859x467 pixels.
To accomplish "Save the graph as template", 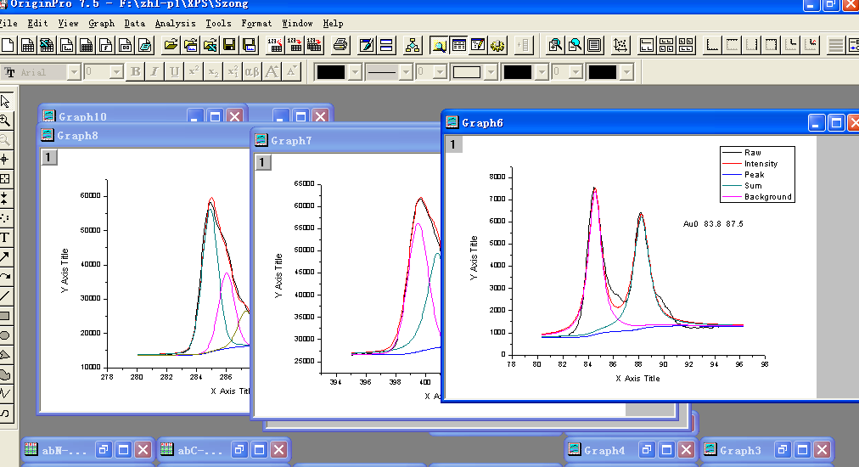I will click(x=250, y=45).
